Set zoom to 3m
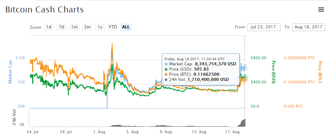The height and width of the screenshot is (138, 334). [x=87, y=27]
